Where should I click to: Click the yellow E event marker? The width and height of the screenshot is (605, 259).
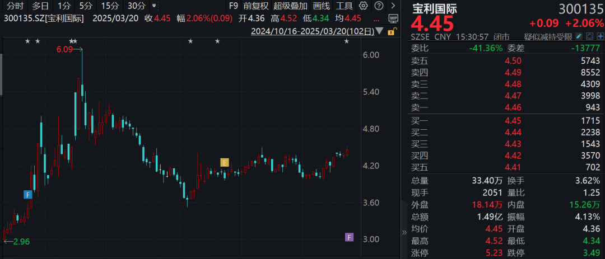225,162
